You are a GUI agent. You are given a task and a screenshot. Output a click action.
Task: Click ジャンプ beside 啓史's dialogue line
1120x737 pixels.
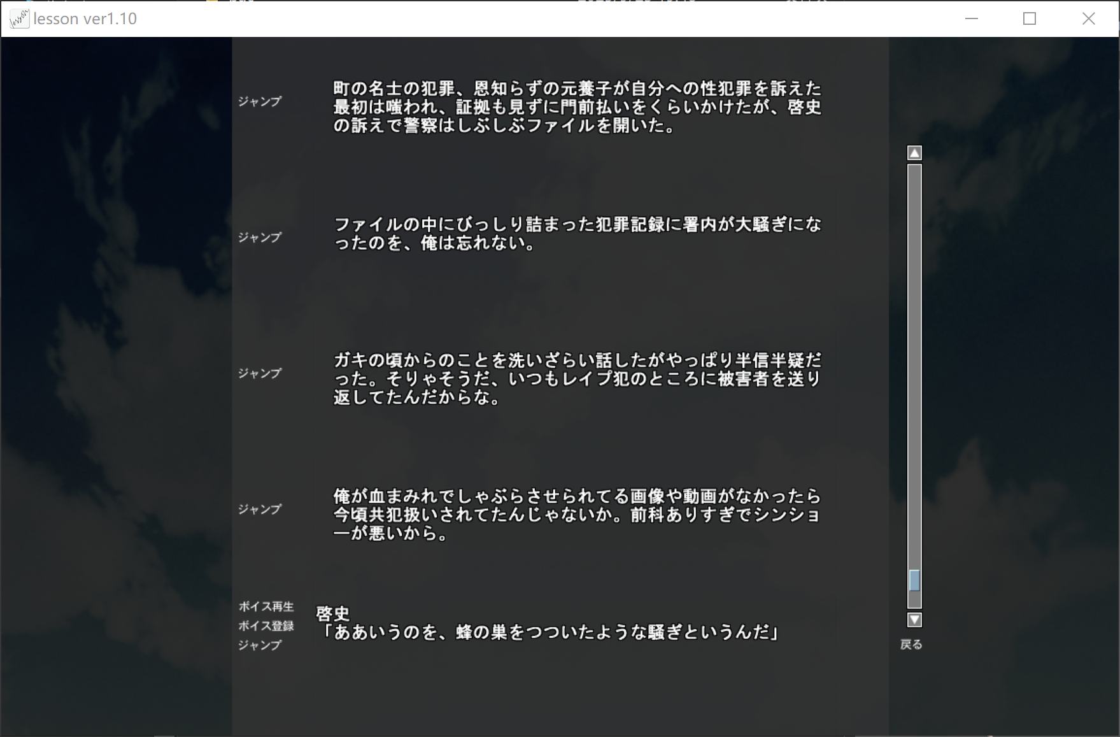[x=260, y=645]
